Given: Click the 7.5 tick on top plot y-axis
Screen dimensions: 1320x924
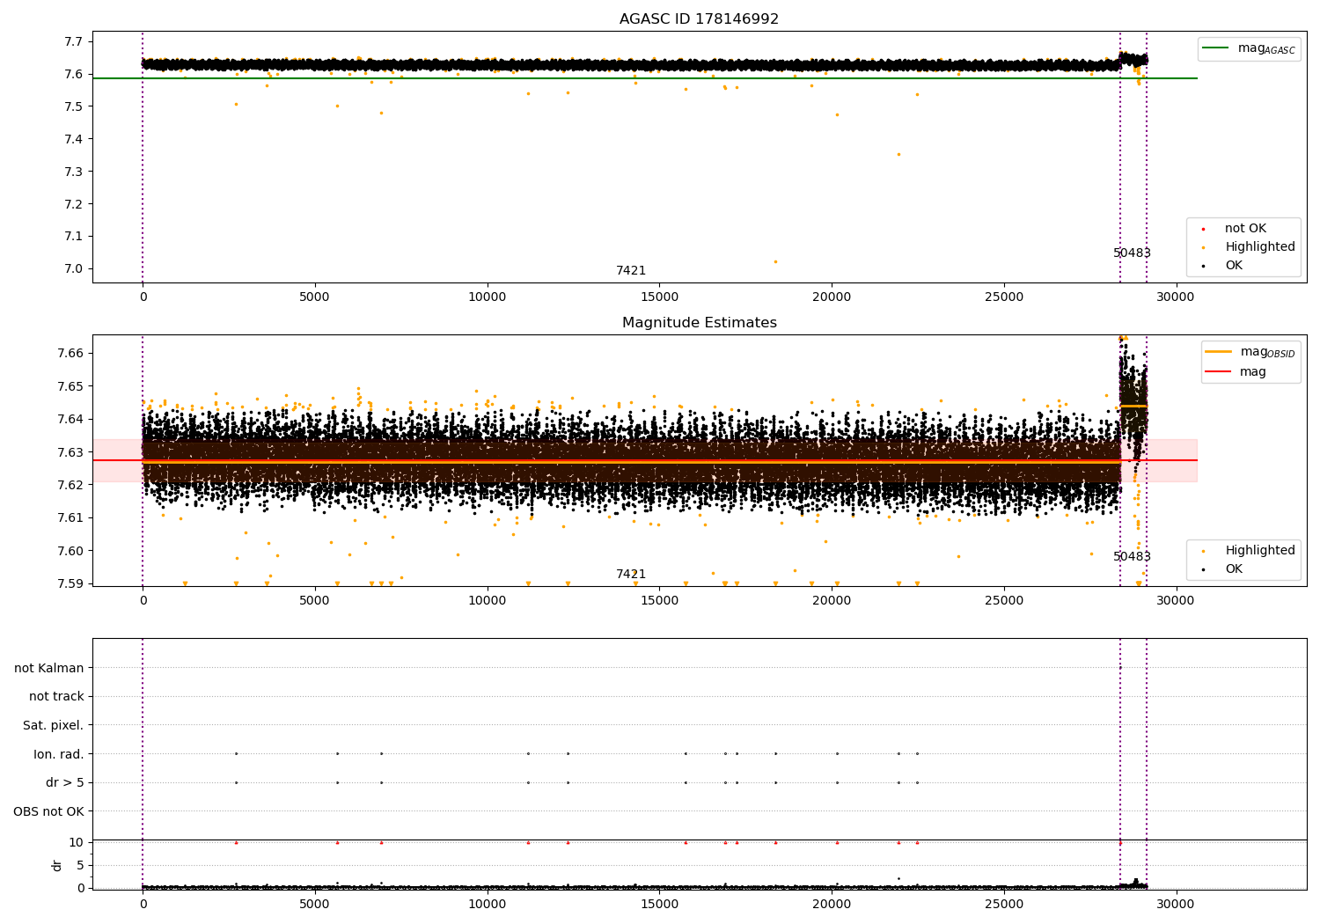Looking at the screenshot, I should [x=74, y=106].
